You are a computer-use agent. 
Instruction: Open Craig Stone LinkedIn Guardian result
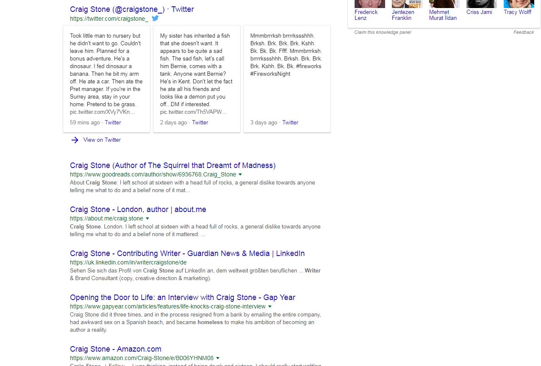(x=187, y=253)
